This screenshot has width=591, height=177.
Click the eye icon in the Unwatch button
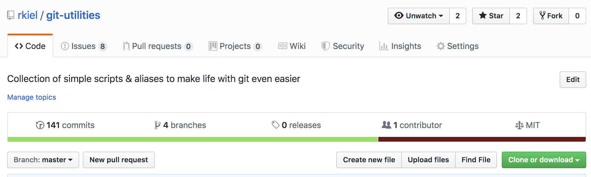click(399, 16)
